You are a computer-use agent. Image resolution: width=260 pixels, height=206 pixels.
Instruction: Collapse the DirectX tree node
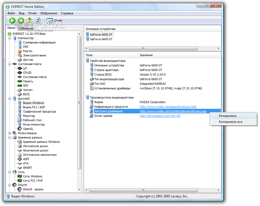(x=10, y=185)
